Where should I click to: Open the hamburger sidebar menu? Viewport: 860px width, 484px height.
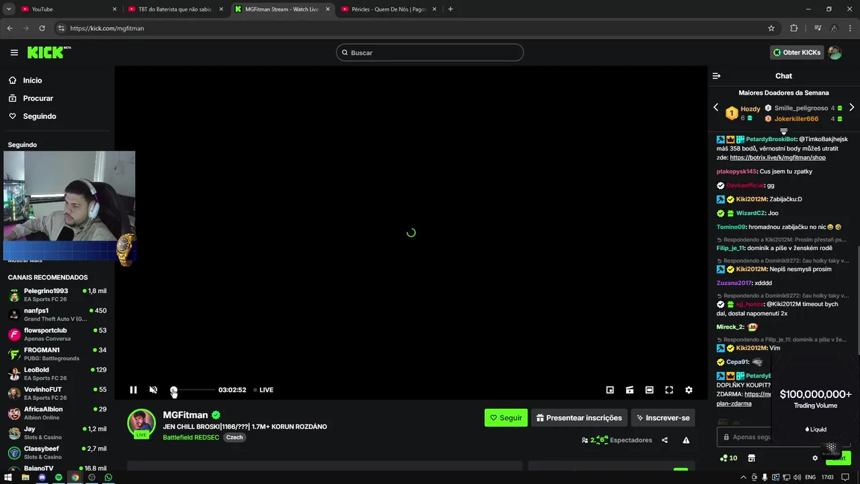(x=14, y=52)
